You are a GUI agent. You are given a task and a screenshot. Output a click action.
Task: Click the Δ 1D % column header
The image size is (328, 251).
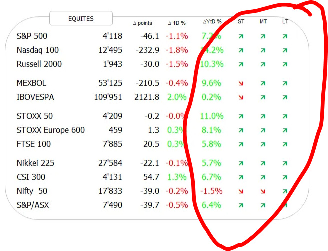pyautogui.click(x=177, y=23)
